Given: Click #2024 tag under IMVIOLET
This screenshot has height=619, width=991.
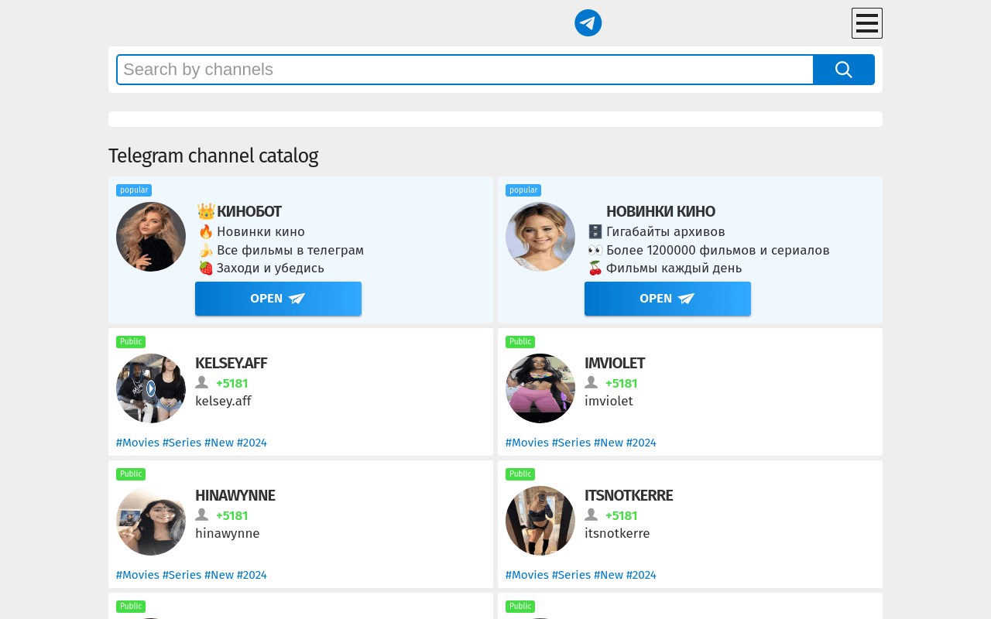Looking at the screenshot, I should (641, 443).
